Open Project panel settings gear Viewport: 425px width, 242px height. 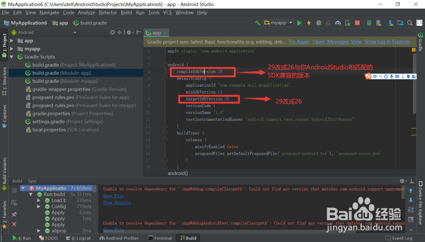(x=130, y=32)
